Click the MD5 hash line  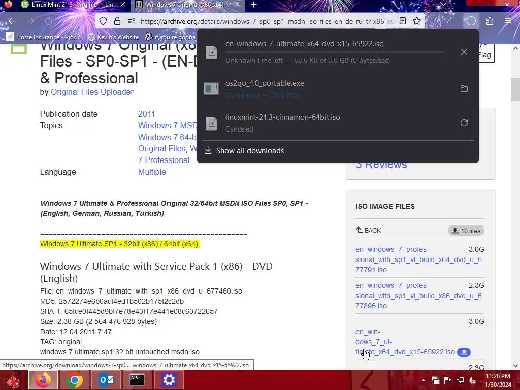point(112,301)
